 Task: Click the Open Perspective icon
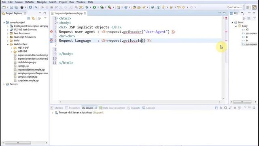click(248, 7)
